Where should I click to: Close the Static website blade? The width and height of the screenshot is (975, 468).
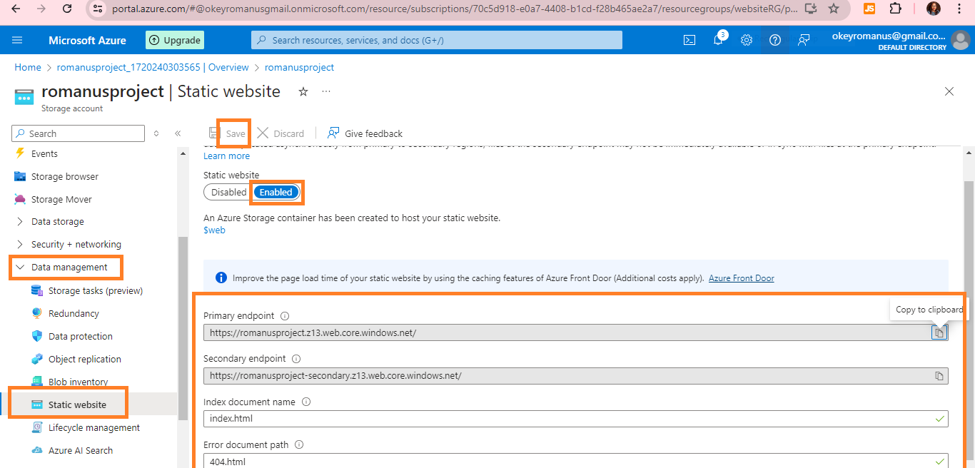click(949, 91)
